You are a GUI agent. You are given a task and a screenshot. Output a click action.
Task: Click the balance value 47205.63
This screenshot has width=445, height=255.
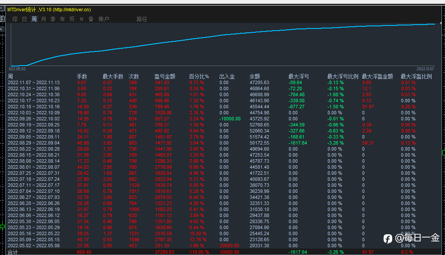[x=259, y=82]
